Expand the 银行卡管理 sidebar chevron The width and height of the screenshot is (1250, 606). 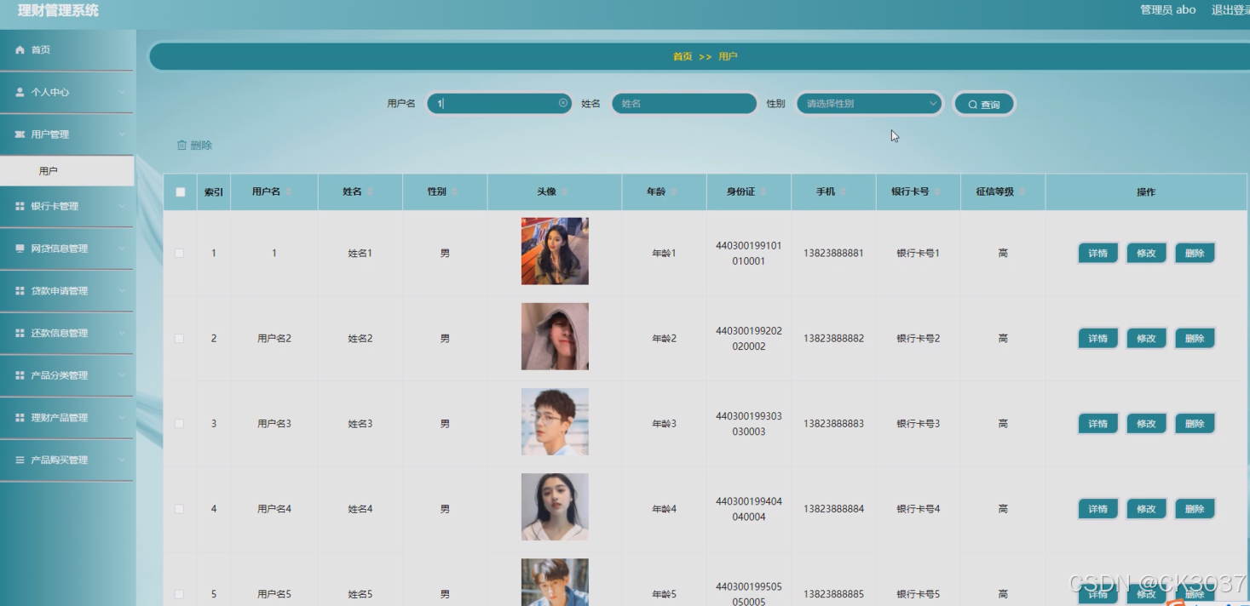coord(122,206)
